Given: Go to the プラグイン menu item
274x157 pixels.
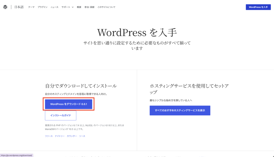Looking at the screenshot, I should click(43, 7).
